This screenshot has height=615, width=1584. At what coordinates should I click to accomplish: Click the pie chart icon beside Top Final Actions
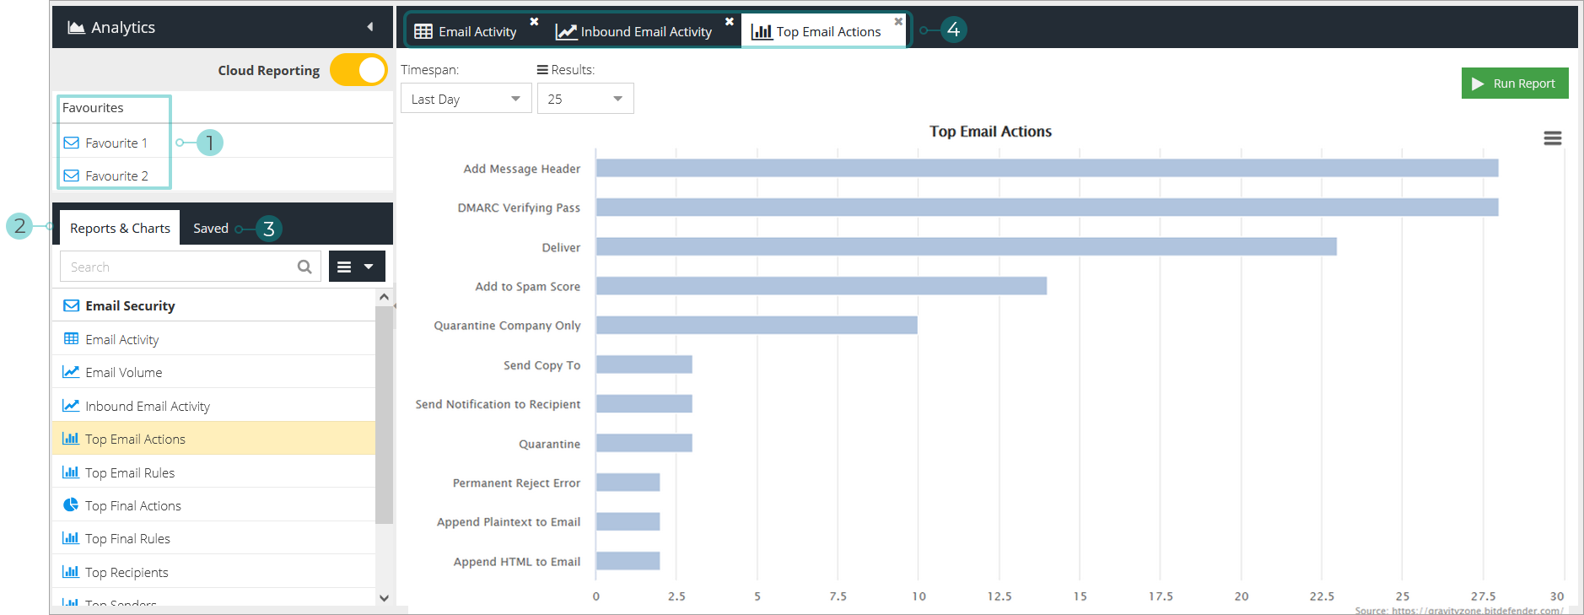[71, 504]
